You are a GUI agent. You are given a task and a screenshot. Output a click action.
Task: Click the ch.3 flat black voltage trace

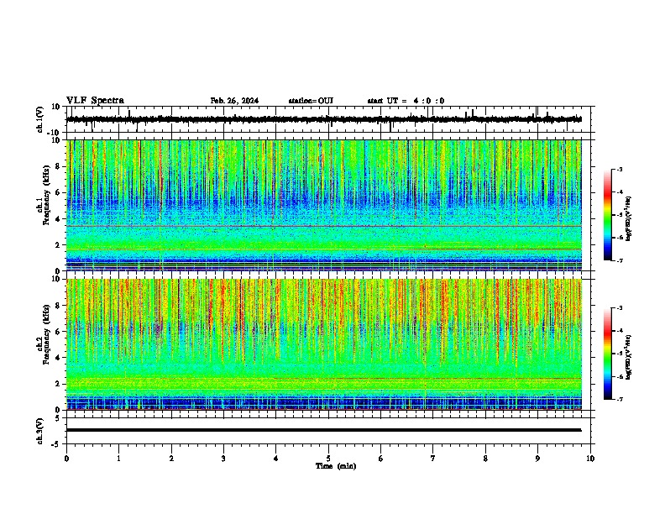pos(324,430)
